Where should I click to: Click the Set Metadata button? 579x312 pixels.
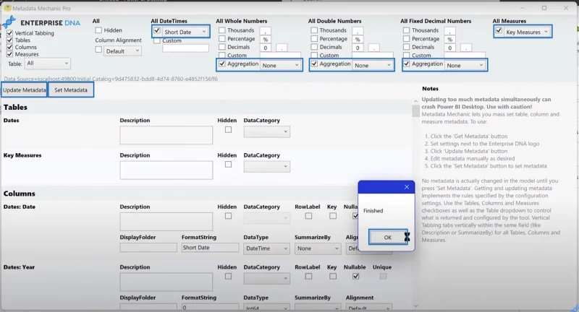pos(70,90)
